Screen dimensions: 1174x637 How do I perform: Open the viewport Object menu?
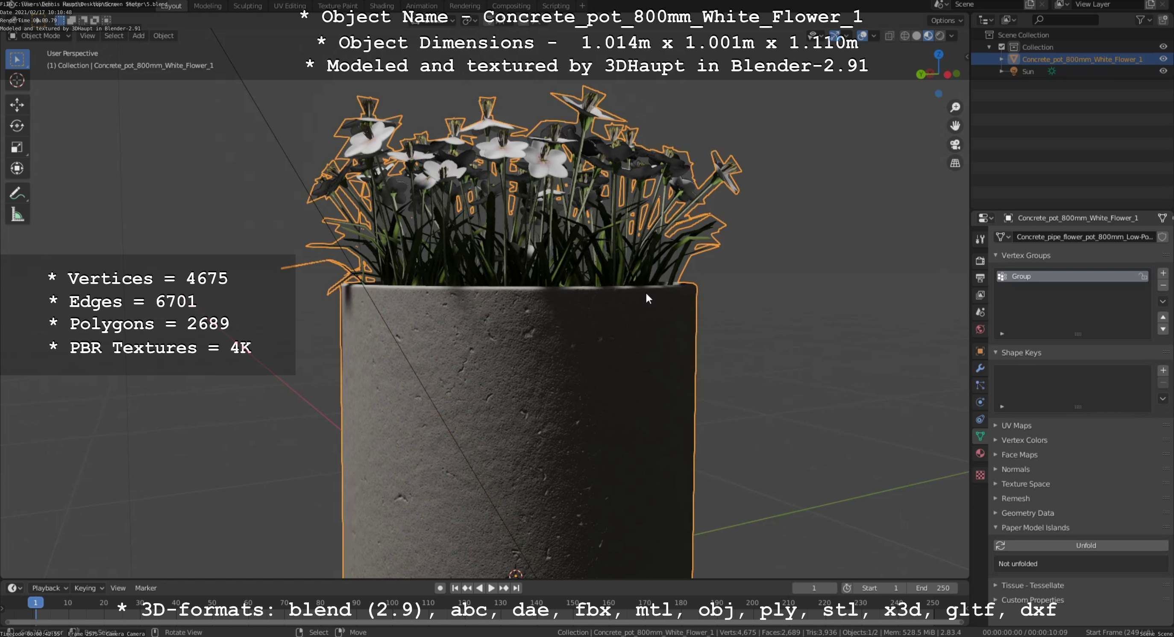pyautogui.click(x=163, y=36)
